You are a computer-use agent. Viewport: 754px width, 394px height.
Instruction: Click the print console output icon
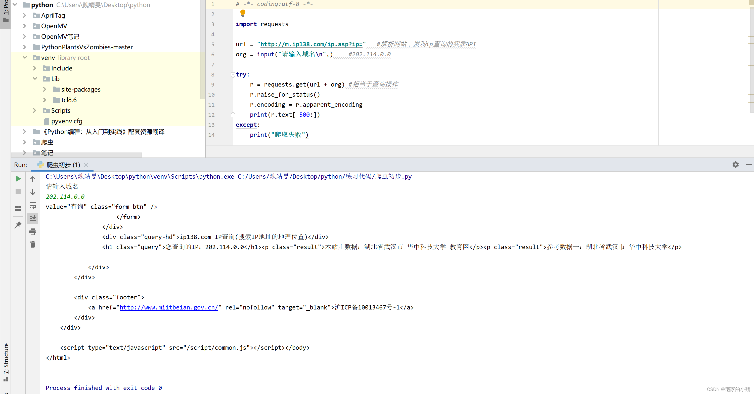point(33,232)
